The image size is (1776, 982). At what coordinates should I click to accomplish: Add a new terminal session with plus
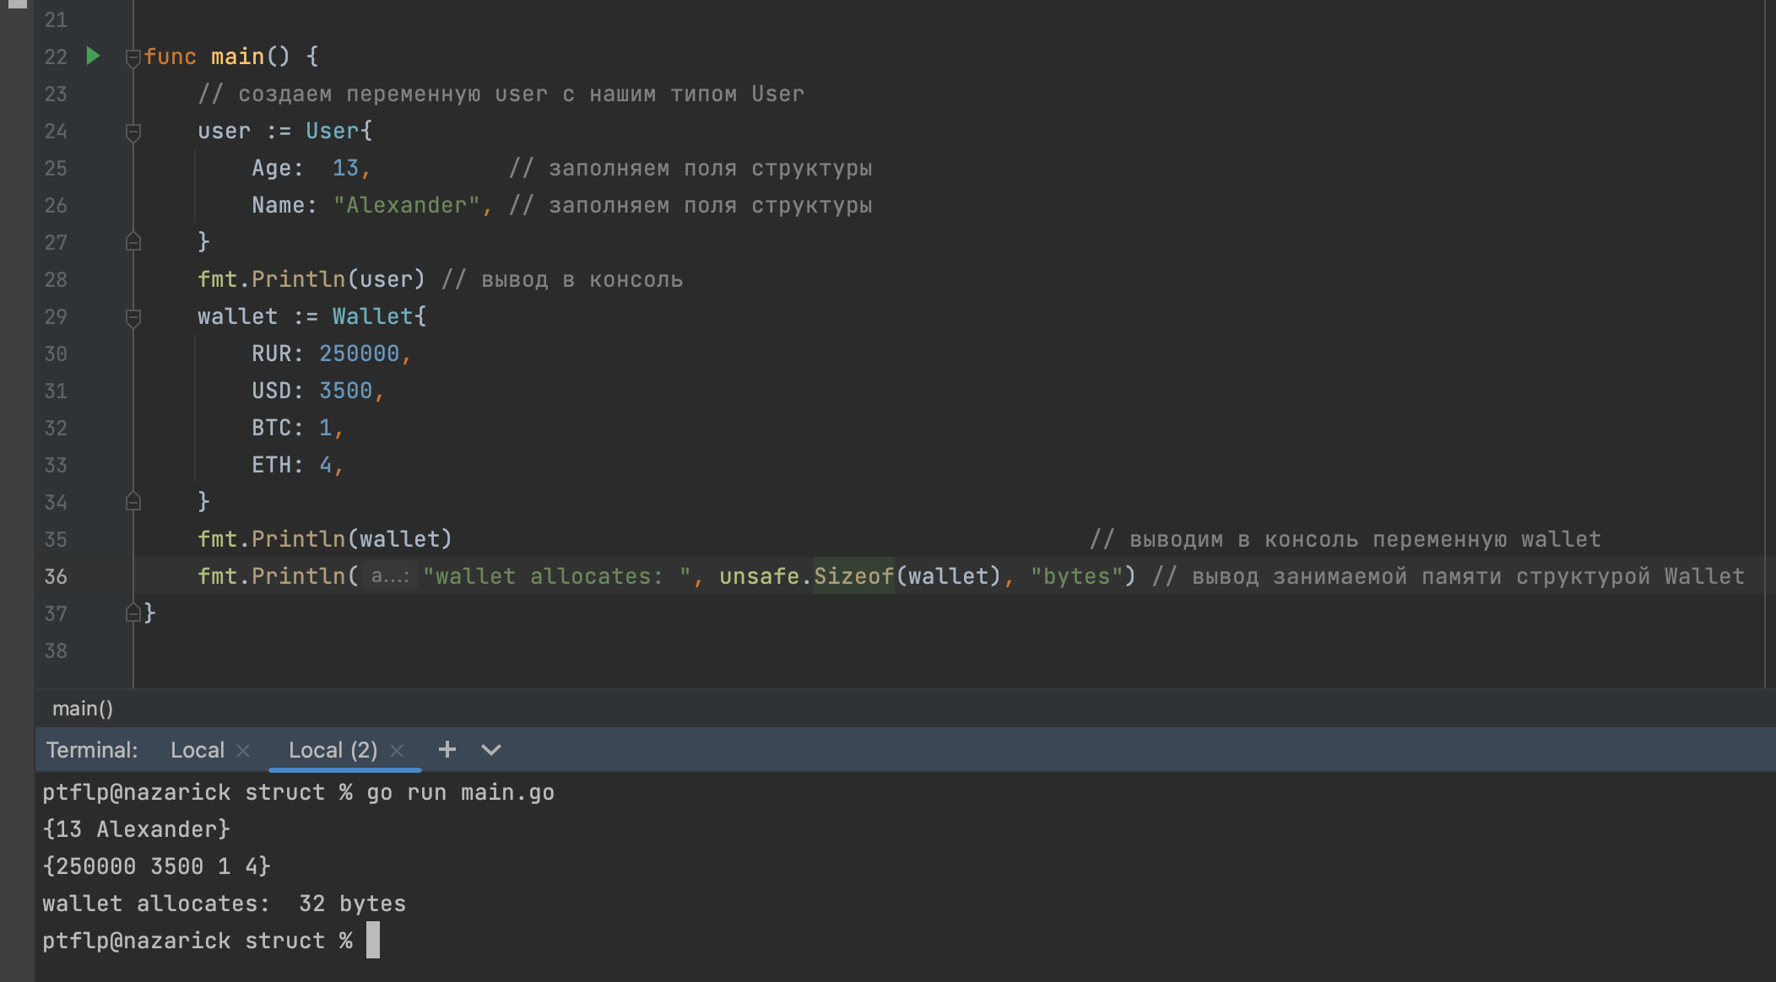click(x=447, y=749)
